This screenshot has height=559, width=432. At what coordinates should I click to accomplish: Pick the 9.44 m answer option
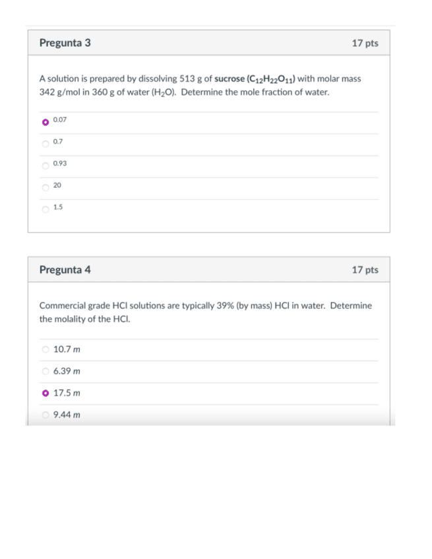[x=45, y=415]
